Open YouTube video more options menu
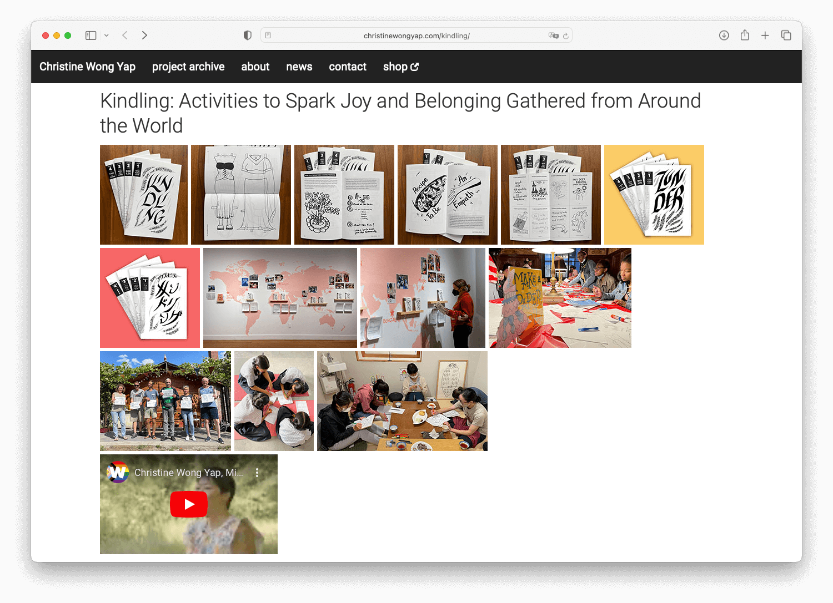Viewport: 833px width, 603px height. 257,473
